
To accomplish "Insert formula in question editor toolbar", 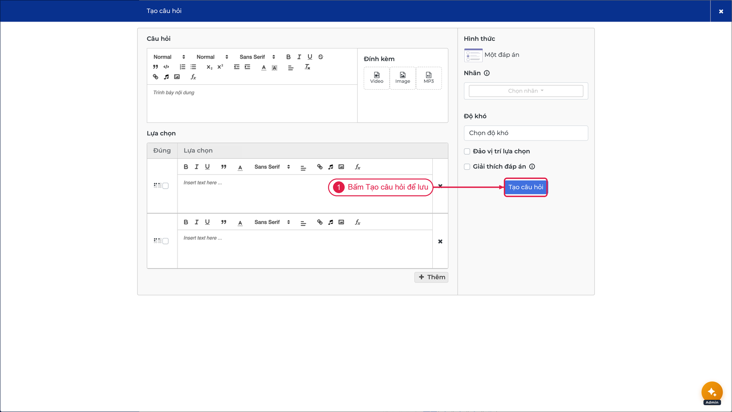I will [194, 77].
